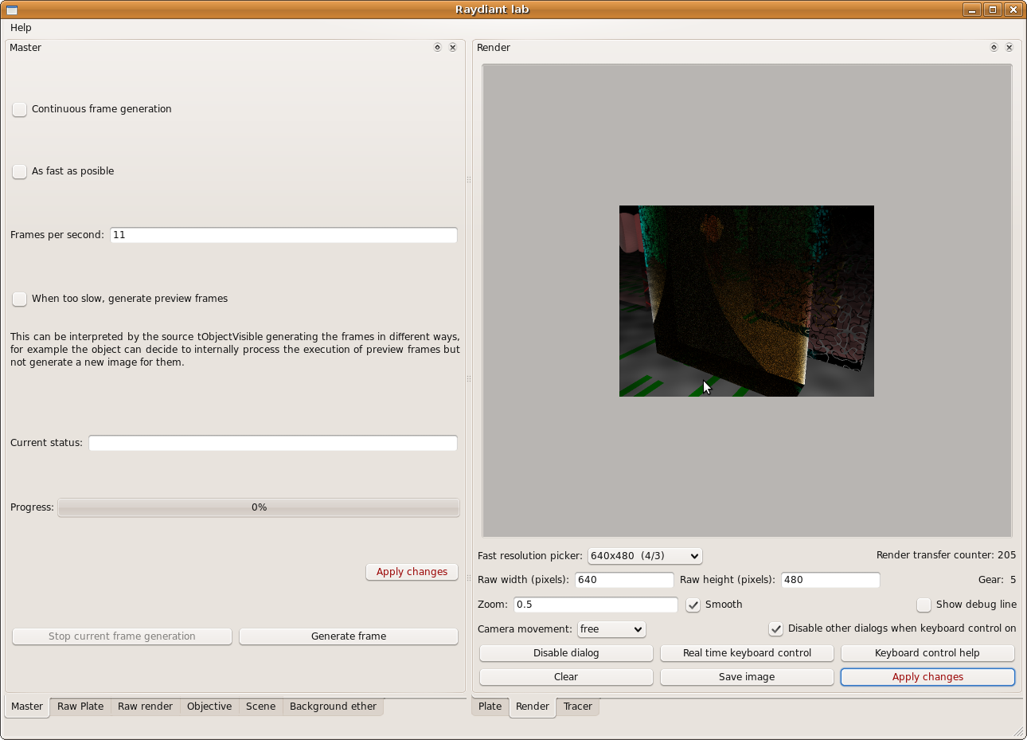Uncheck the Smooth option

(x=693, y=605)
